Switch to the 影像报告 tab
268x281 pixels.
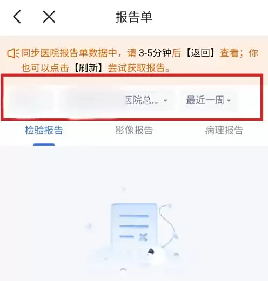134,130
